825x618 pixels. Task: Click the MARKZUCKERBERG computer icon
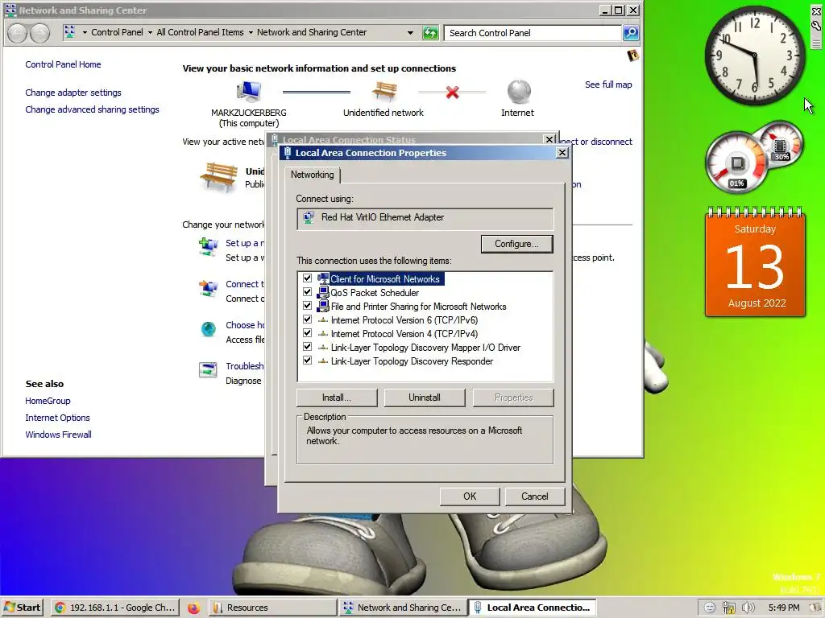click(249, 92)
